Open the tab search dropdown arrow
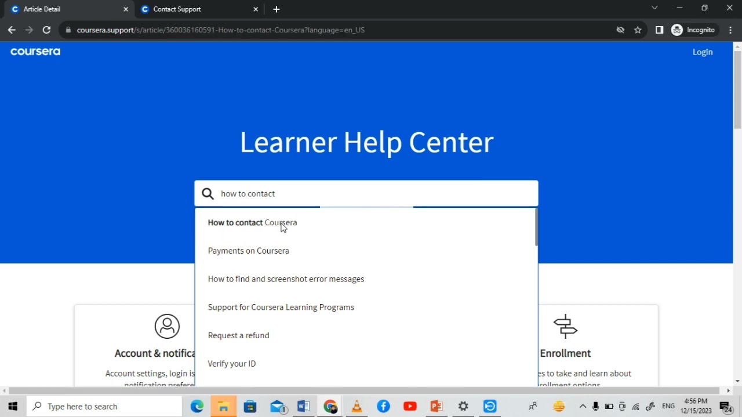Viewport: 742px width, 417px height. tap(654, 8)
